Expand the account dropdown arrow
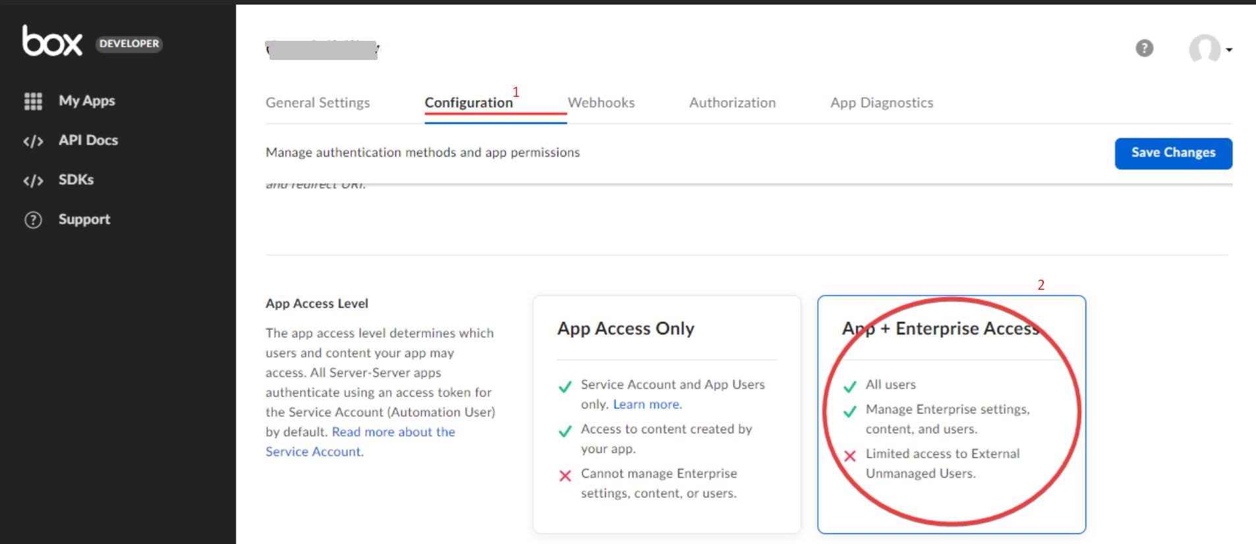This screenshot has width=1256, height=544. pyautogui.click(x=1229, y=50)
